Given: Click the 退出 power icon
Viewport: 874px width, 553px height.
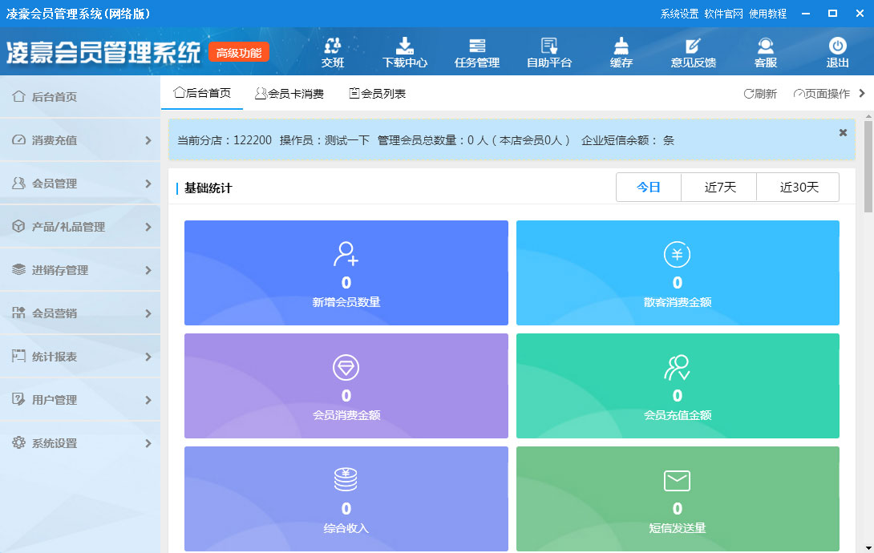Looking at the screenshot, I should (x=837, y=46).
